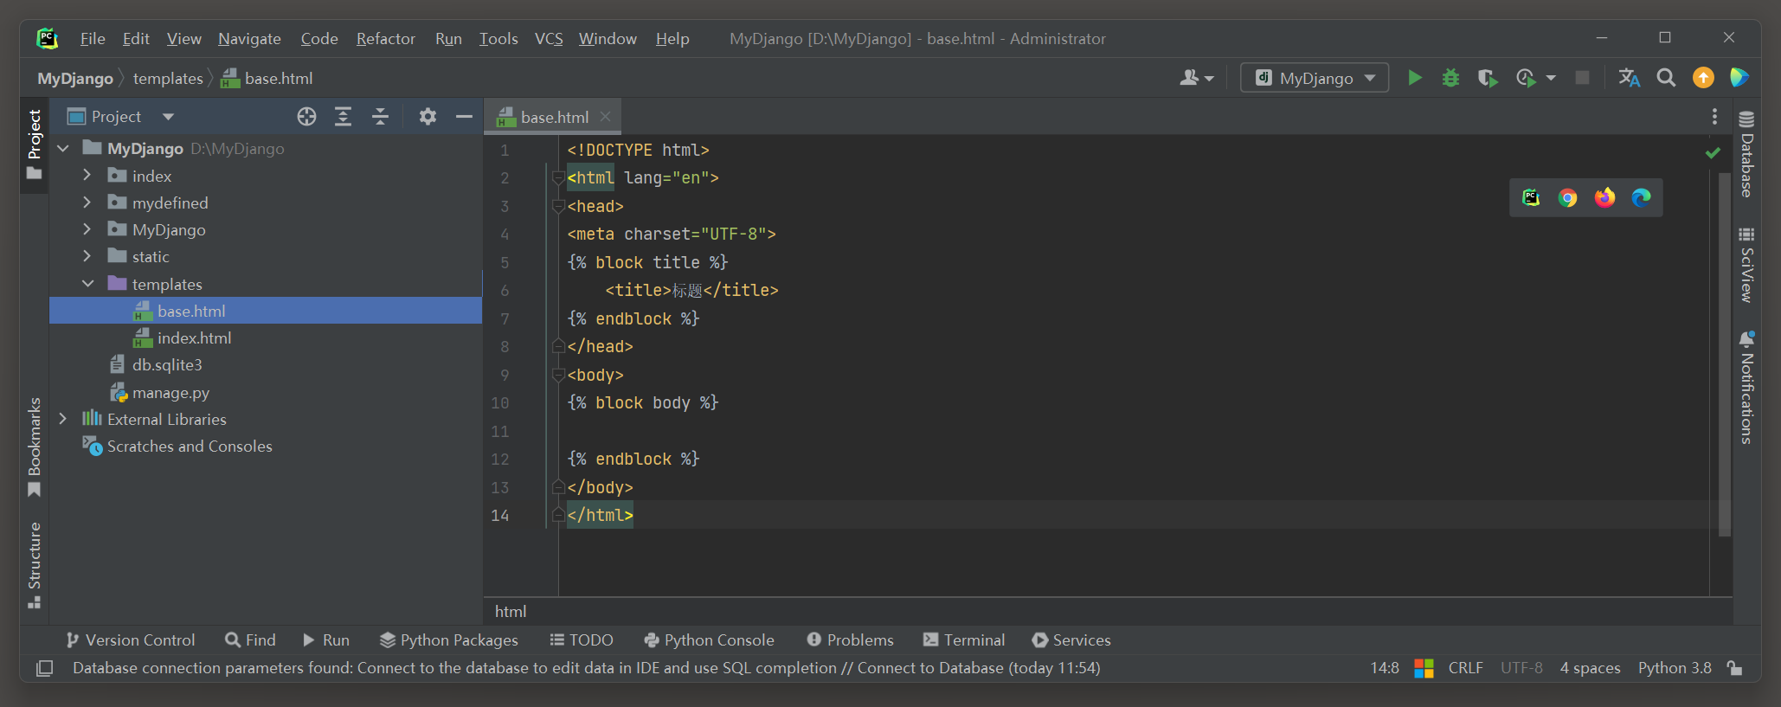Screen dimensions: 1781x707
Task: Open Search Everywhere magnifier
Action: [x=1666, y=78]
